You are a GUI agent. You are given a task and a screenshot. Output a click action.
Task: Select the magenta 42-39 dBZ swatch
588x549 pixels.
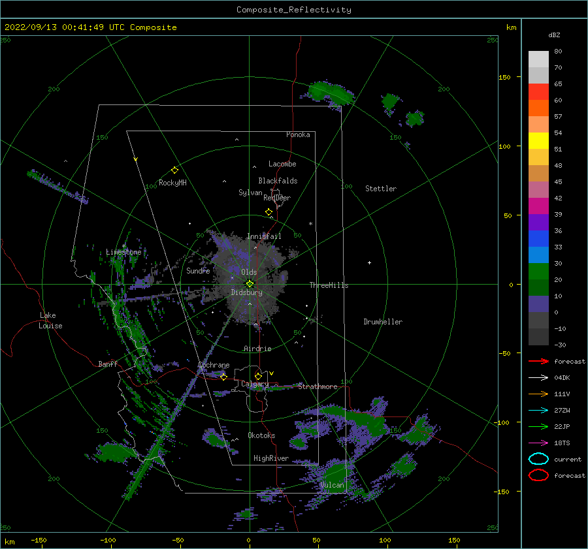pos(538,206)
